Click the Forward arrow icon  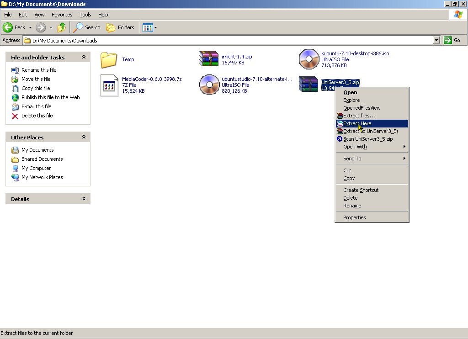[x=41, y=27]
